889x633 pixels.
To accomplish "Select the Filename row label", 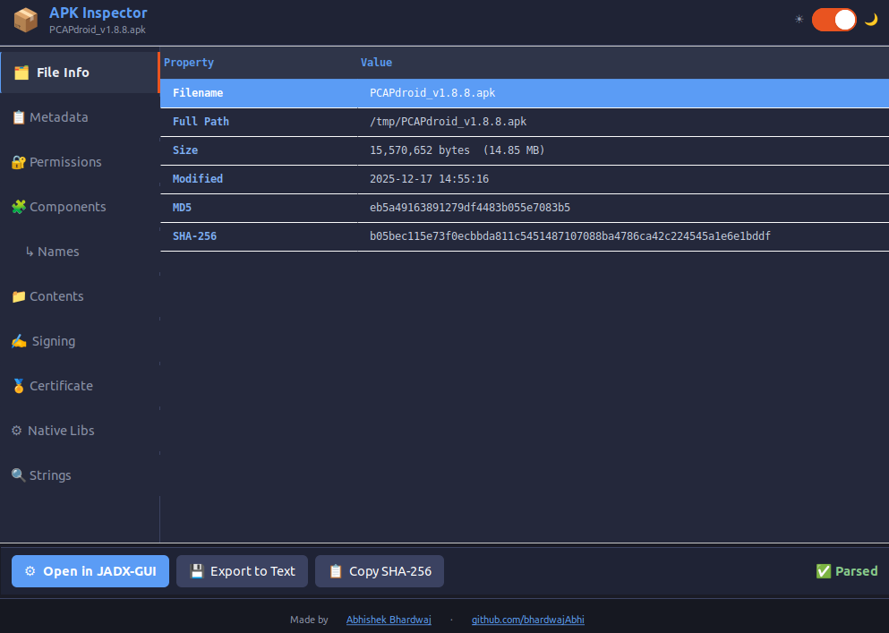I will [x=198, y=93].
